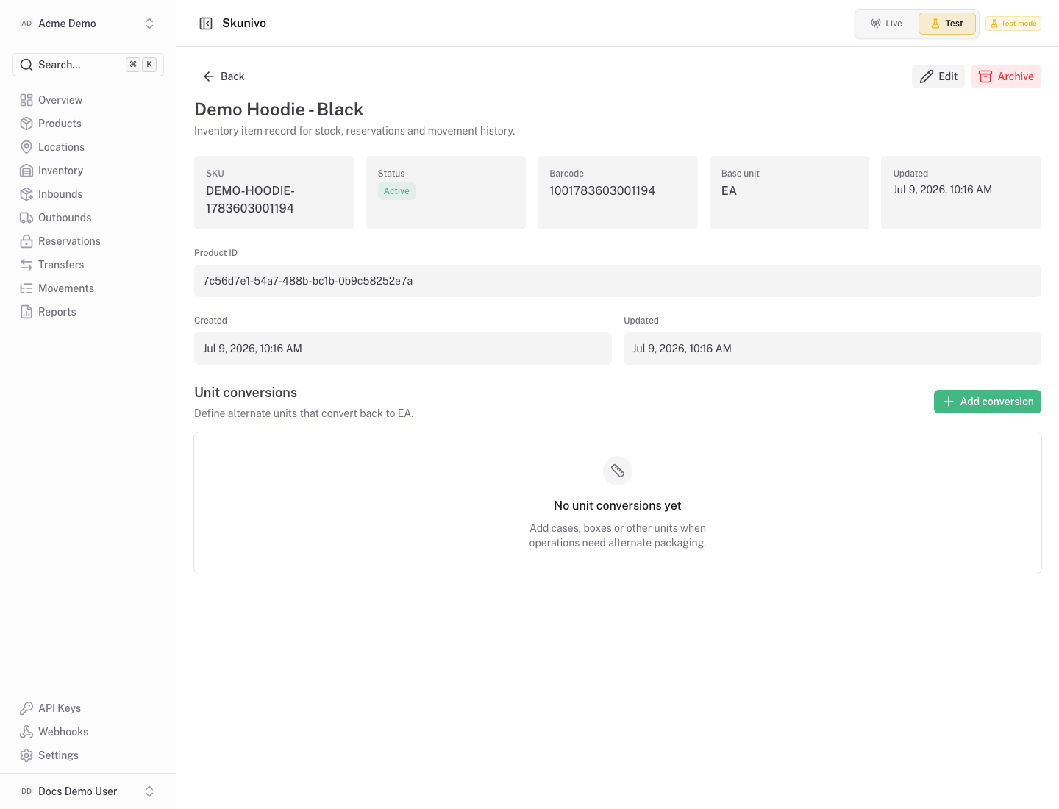Click the Products box icon
The height and width of the screenshot is (809, 1059).
pos(26,124)
